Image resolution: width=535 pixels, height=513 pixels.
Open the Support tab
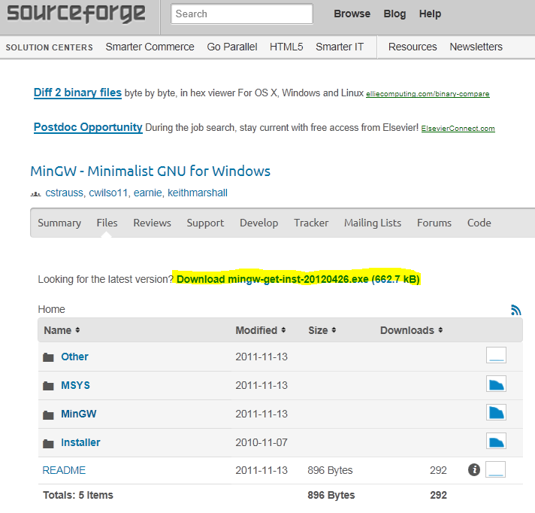point(205,223)
